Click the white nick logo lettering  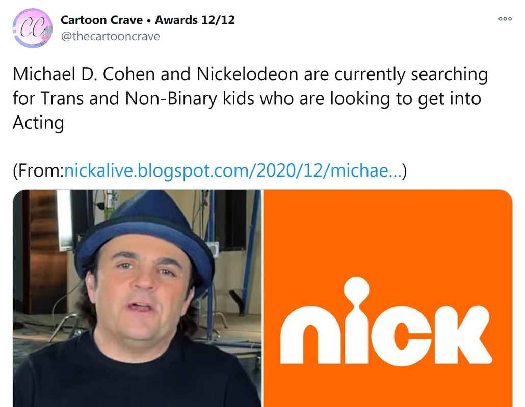[386, 321]
